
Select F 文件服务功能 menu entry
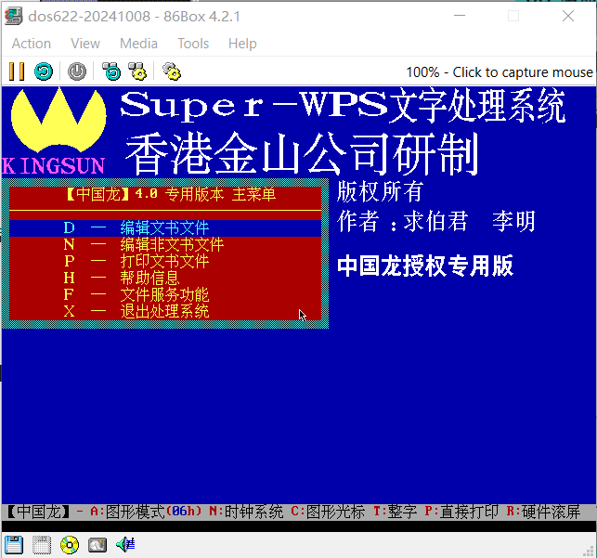165,295
